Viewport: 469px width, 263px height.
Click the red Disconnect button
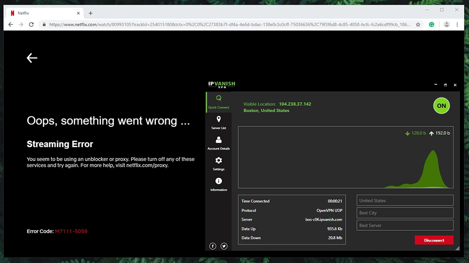(x=434, y=241)
